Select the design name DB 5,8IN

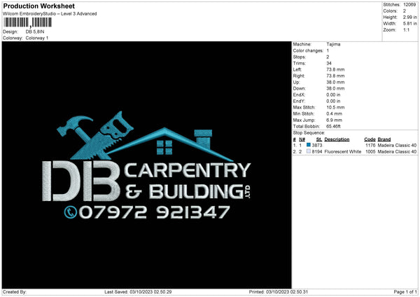pos(35,32)
